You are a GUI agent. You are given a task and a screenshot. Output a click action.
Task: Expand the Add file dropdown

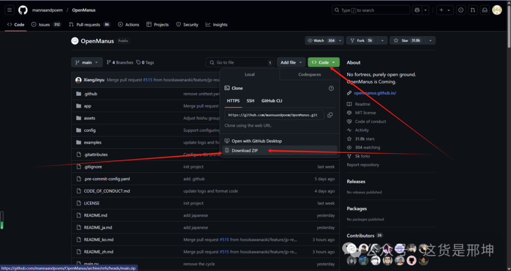pos(291,62)
